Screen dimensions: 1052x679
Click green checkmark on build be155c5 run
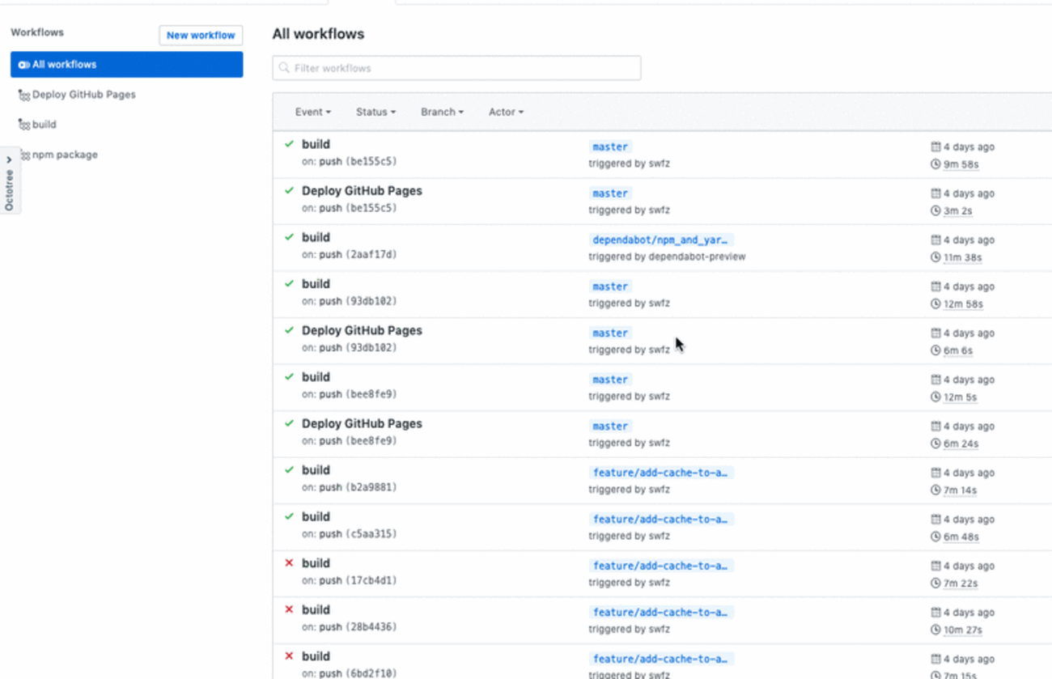[289, 144]
